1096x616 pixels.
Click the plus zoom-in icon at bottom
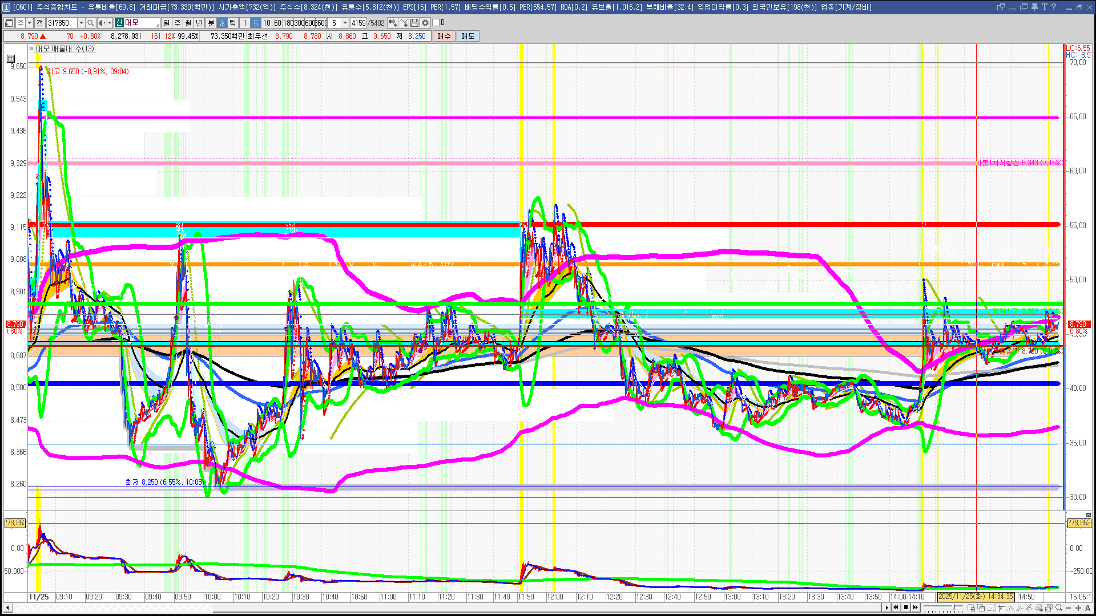tap(1078, 608)
